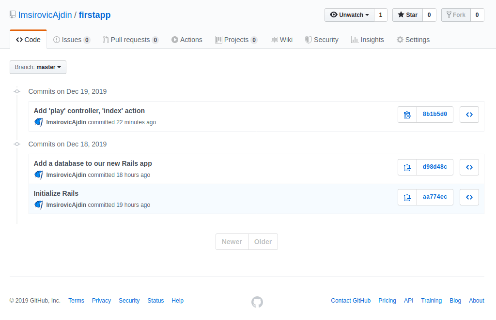Click the repository book icon by ImsirovicAjdin
Image resolution: width=496 pixels, height=320 pixels.
[x=13, y=15]
